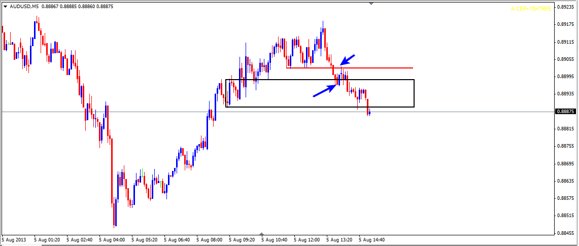Click the 5 Aug 08:00 time label
This screenshot has width=579, height=246.
210,239
